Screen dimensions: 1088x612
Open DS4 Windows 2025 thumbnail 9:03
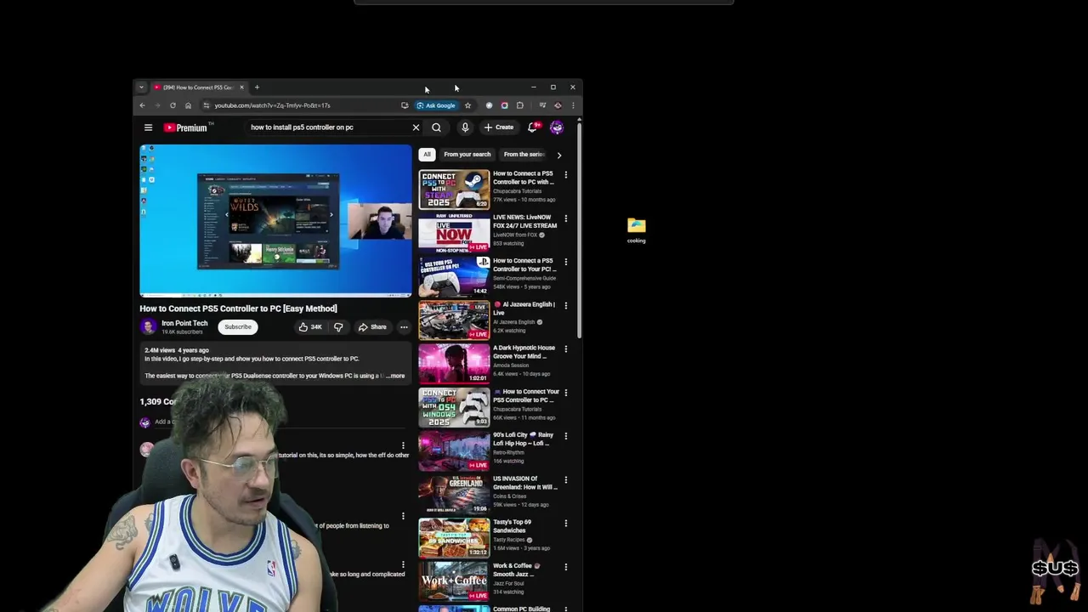(454, 407)
